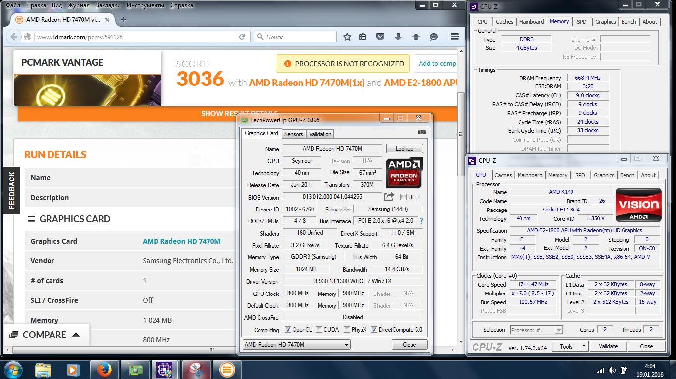Image resolution: width=676 pixels, height=379 pixels.
Task: Click the FEEDBACK side tab
Action: (x=12, y=190)
